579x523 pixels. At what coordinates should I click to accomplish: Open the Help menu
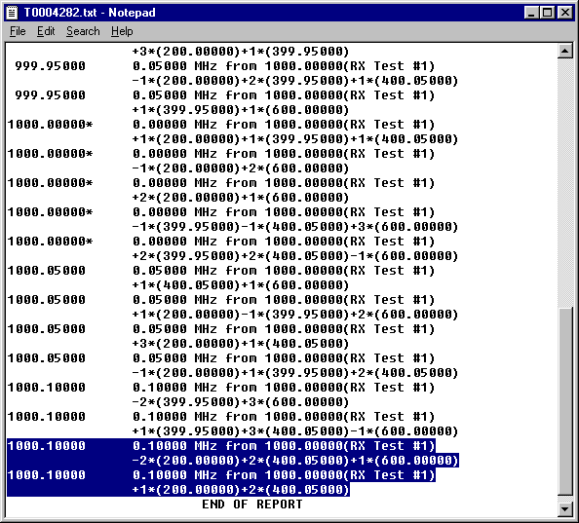click(122, 31)
